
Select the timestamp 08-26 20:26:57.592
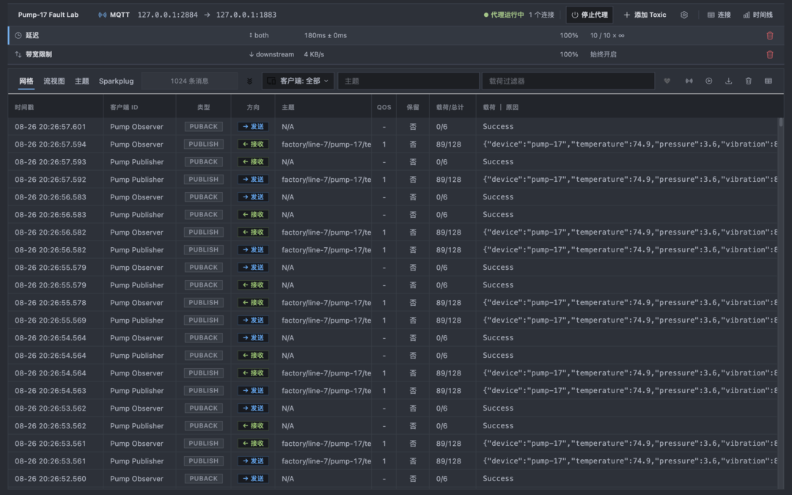click(51, 180)
